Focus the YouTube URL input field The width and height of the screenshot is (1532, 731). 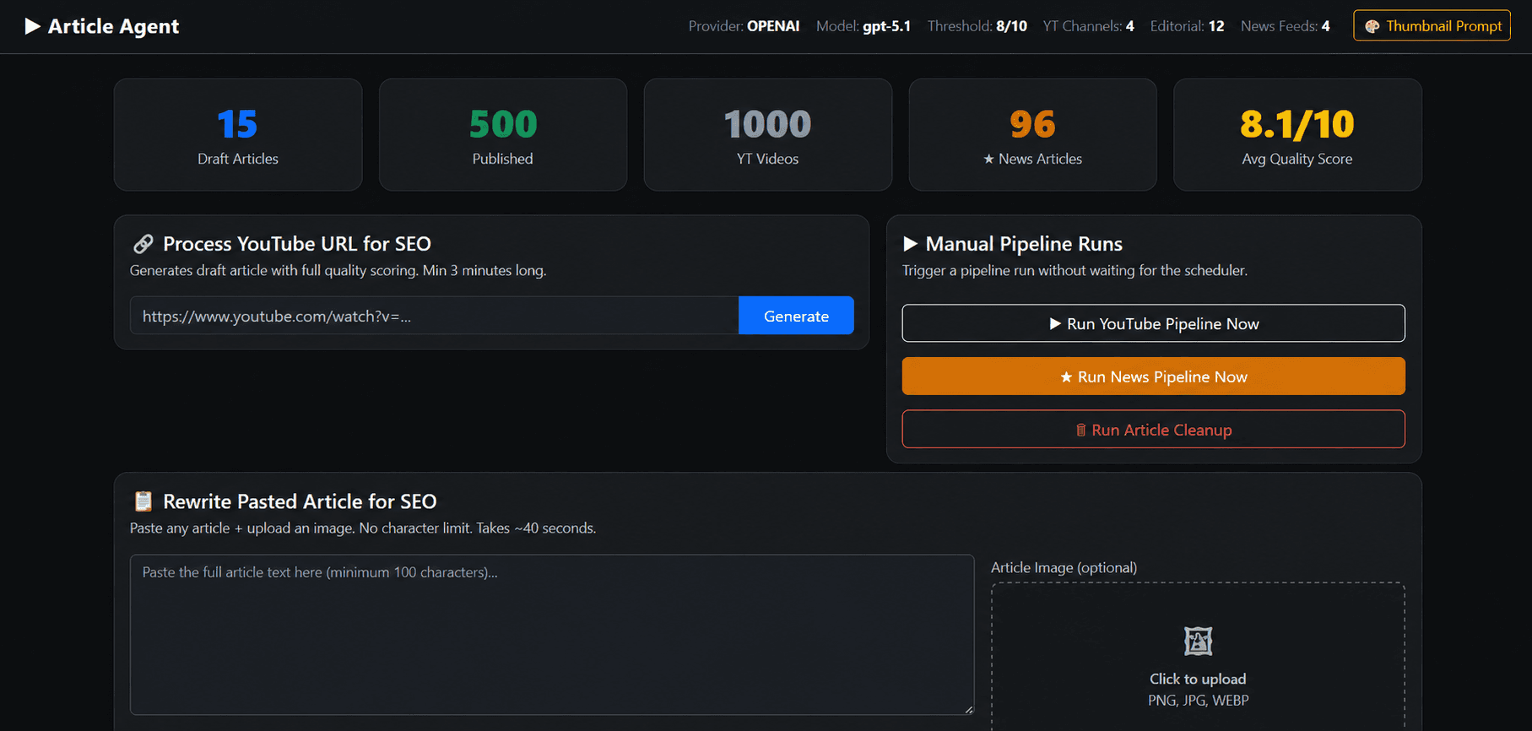434,316
